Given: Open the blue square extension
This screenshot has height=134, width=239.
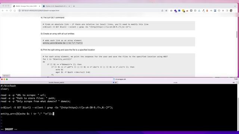Looking at the screenshot, I should pyautogui.click(x=179, y=11).
